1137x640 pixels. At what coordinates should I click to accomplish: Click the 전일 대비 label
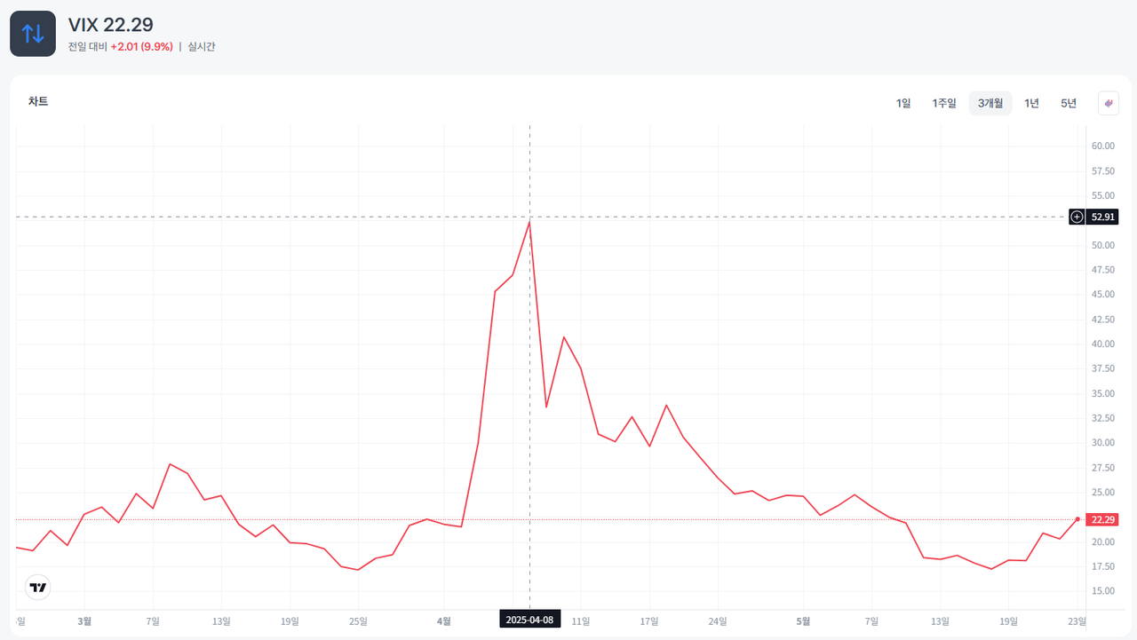click(87, 46)
